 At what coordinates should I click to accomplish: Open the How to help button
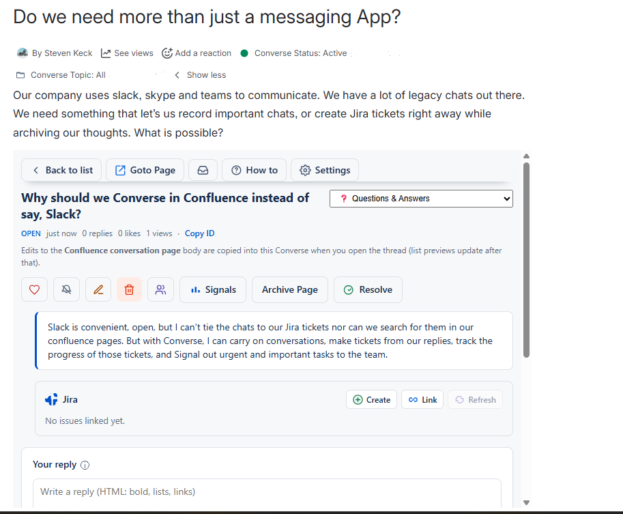[x=255, y=170]
